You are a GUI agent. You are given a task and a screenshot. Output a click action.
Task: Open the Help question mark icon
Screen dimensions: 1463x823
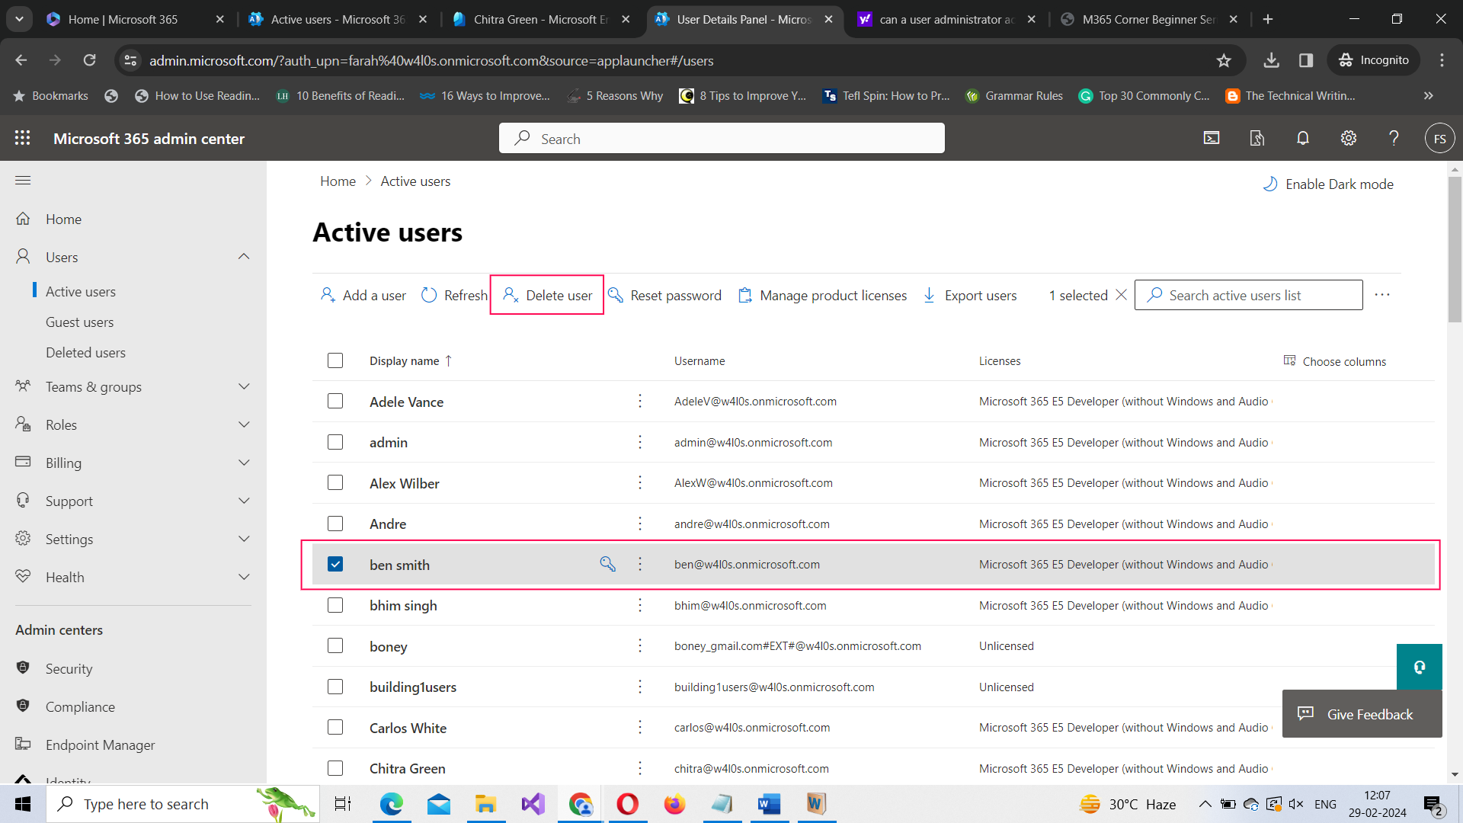(1393, 138)
